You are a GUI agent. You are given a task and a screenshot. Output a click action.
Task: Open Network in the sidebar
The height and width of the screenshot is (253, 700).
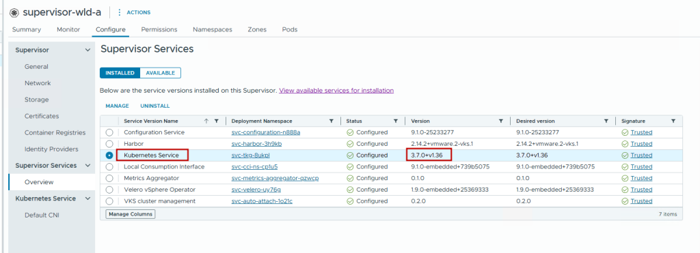tap(38, 83)
